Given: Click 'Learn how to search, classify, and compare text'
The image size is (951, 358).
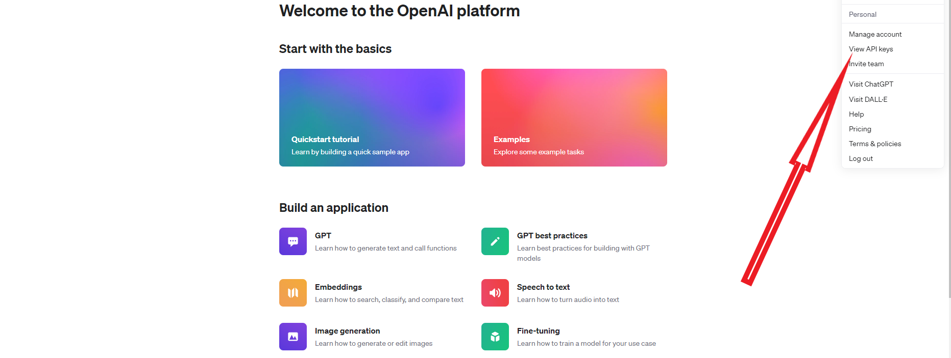Looking at the screenshot, I should [389, 299].
